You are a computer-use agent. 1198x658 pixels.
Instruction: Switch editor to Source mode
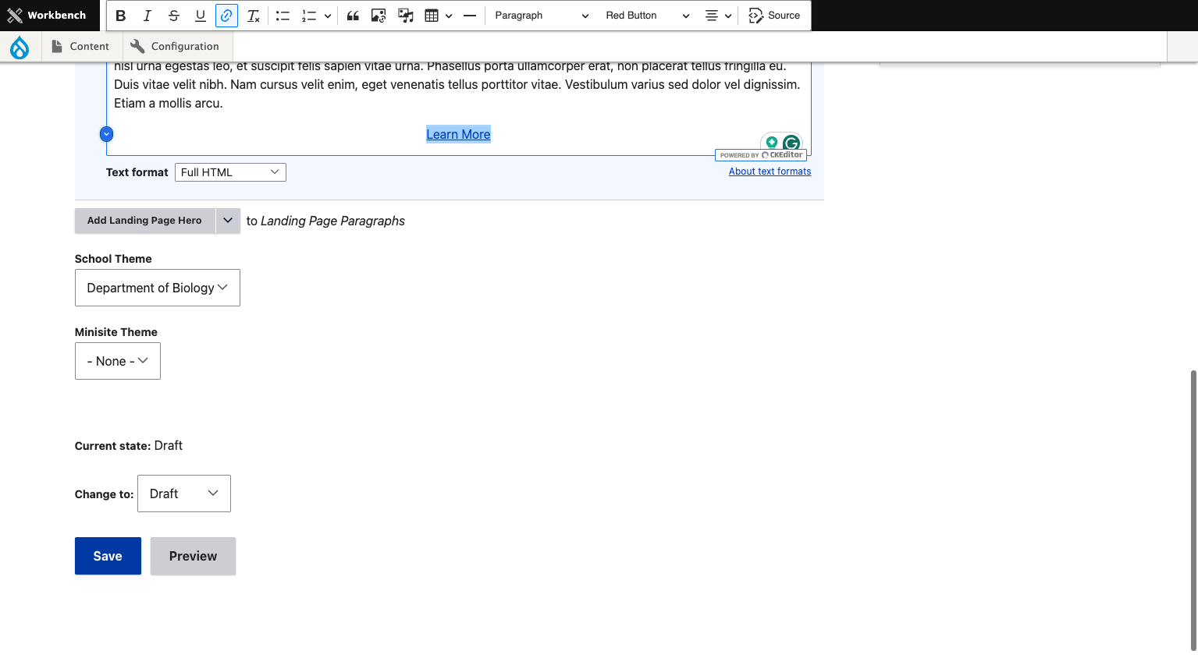click(x=774, y=16)
